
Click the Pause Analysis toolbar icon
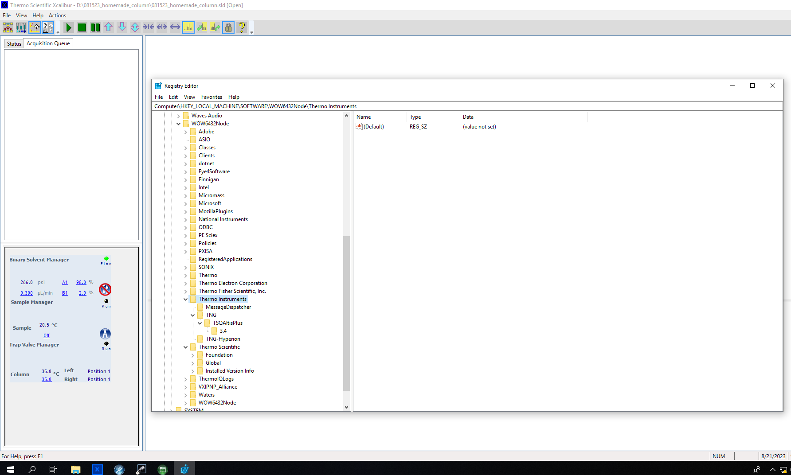click(95, 27)
